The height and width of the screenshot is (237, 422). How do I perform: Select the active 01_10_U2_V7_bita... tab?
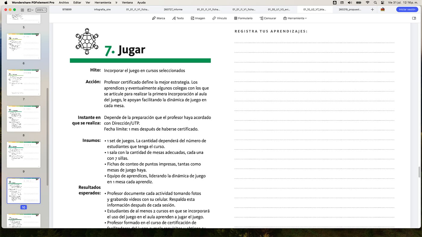pyautogui.click(x=315, y=10)
